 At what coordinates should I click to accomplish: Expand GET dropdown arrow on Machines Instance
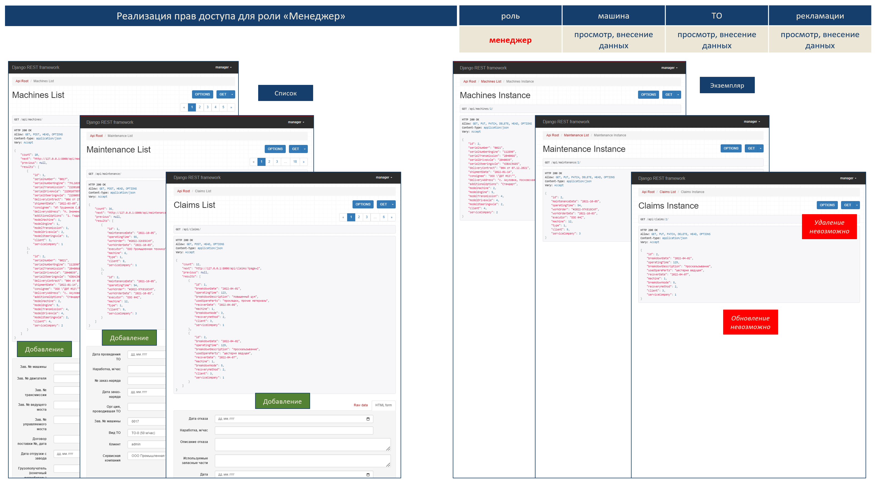click(x=678, y=95)
